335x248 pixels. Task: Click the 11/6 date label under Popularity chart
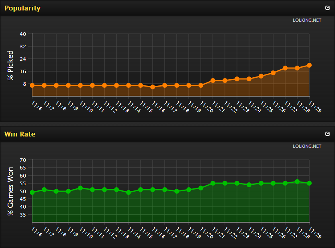37,105
